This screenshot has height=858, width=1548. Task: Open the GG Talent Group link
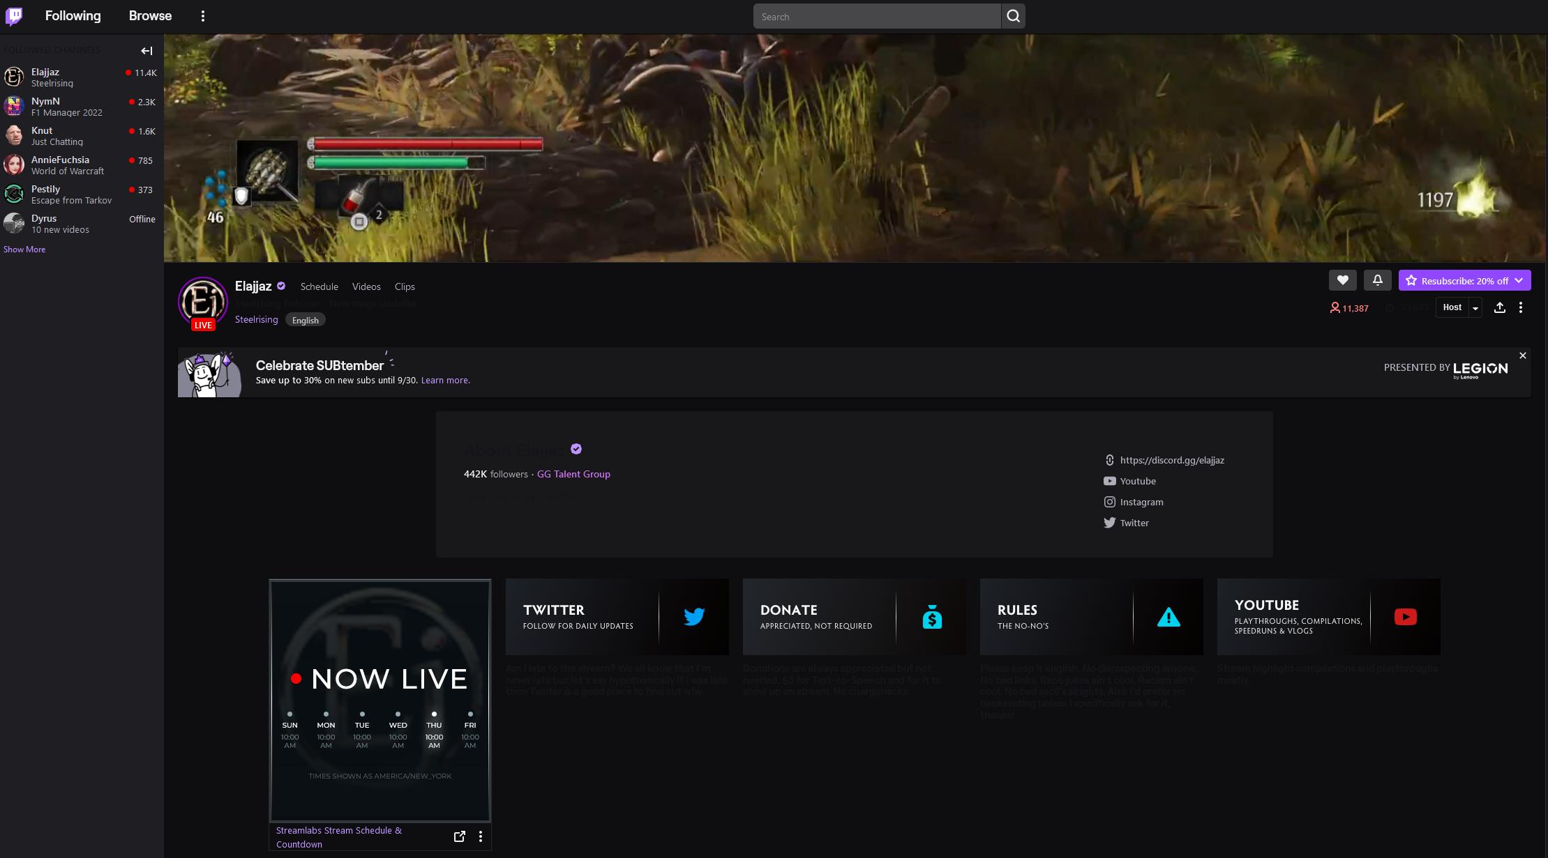(573, 474)
